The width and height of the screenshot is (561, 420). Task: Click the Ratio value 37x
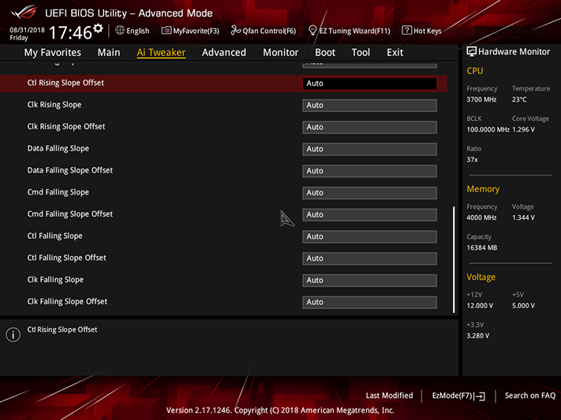point(472,159)
